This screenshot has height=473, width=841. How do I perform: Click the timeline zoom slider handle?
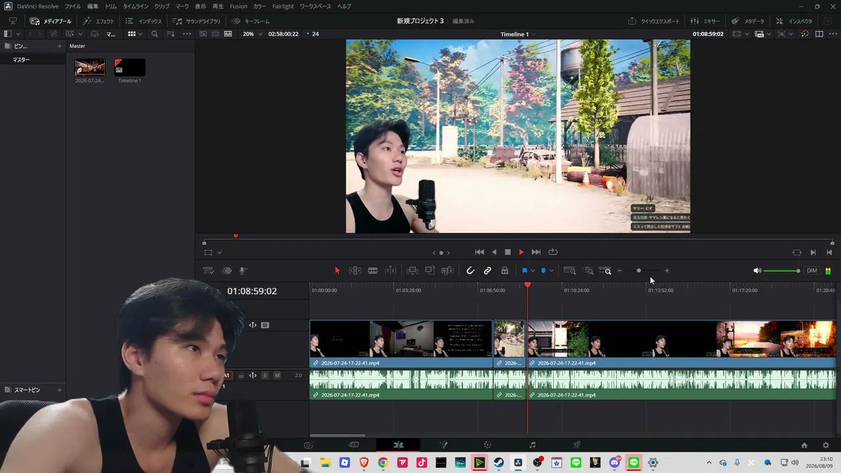[x=639, y=271]
